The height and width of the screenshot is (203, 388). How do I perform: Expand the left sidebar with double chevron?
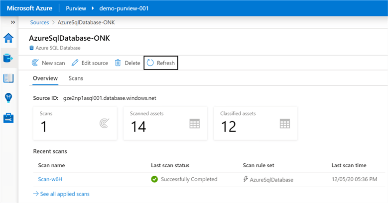click(x=13, y=23)
